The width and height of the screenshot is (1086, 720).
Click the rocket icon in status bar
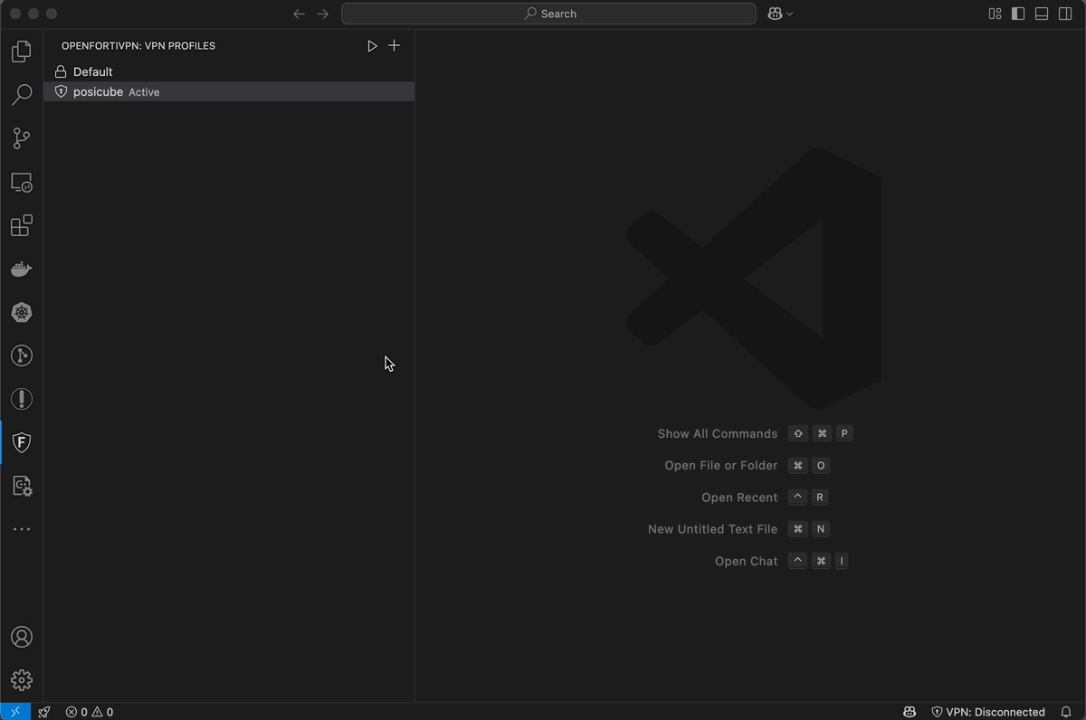44,712
